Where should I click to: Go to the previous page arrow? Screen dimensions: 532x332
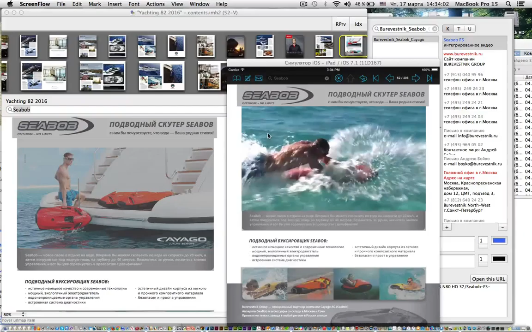389,78
